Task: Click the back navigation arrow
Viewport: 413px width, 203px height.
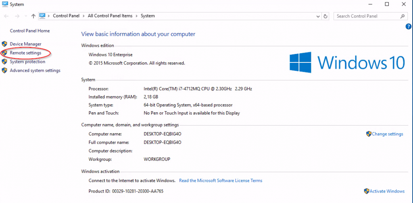Action: (6, 16)
